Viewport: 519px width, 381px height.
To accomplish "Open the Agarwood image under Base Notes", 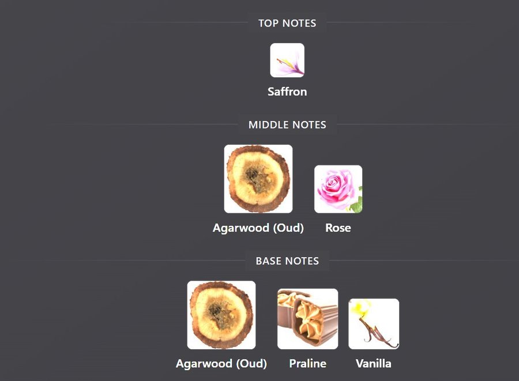I will [221, 315].
